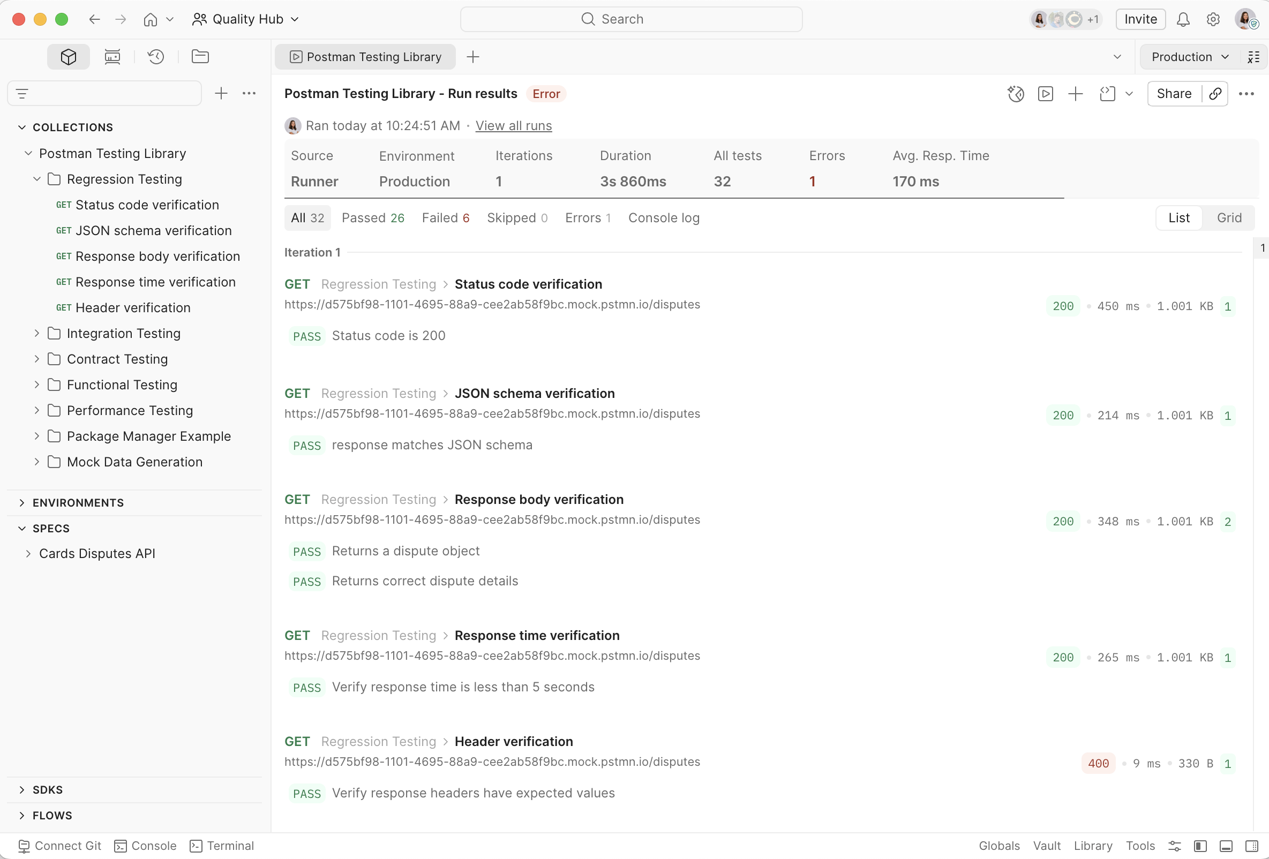This screenshot has width=1269, height=859.
Task: Open notifications bell
Action: click(1183, 20)
